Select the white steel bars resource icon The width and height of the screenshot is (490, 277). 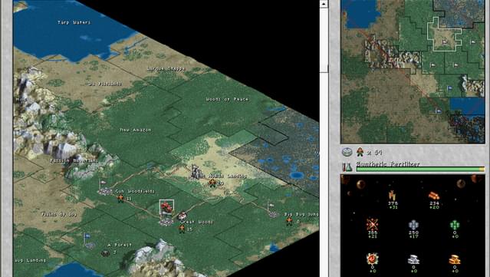tap(413, 260)
